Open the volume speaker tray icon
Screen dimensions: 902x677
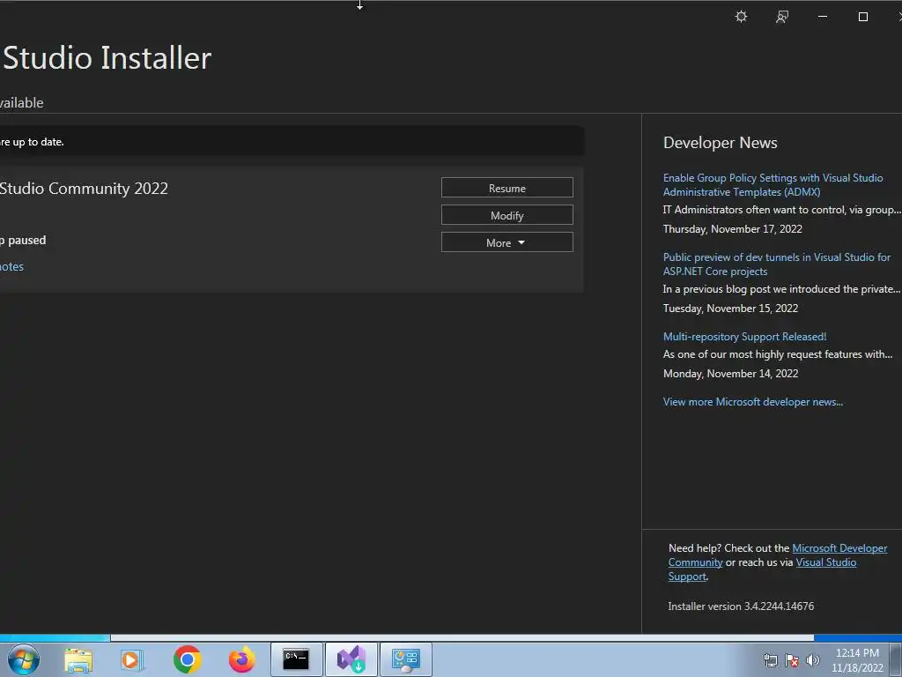813,660
